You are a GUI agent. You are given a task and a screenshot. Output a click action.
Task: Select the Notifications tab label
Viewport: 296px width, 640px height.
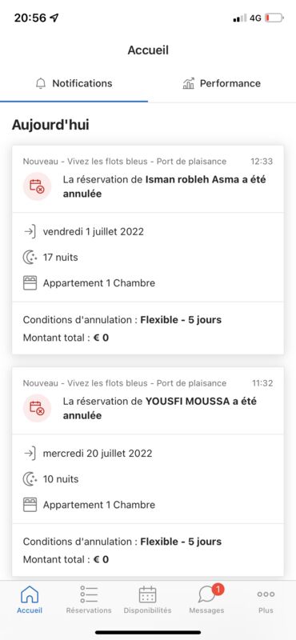click(82, 83)
